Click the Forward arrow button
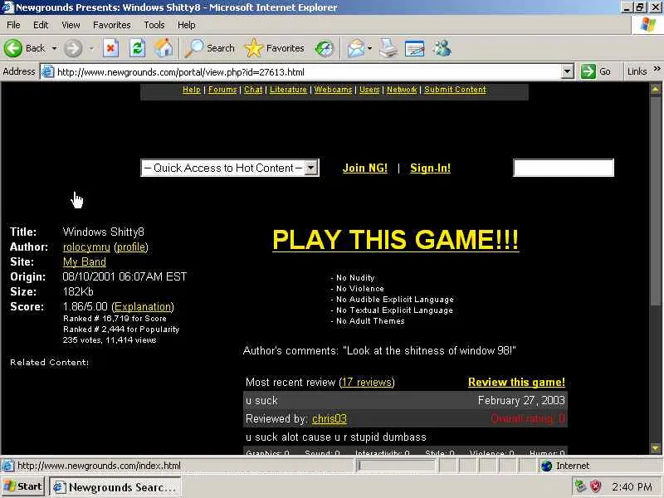664x498 pixels. (x=73, y=48)
